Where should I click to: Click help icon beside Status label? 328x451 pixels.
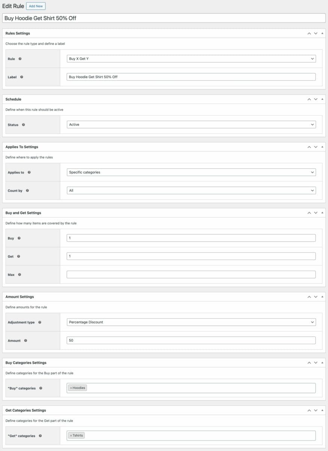click(x=23, y=125)
